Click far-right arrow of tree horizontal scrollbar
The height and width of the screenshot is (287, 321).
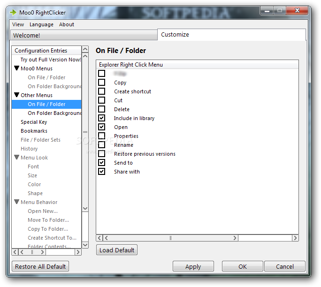tap(78, 252)
